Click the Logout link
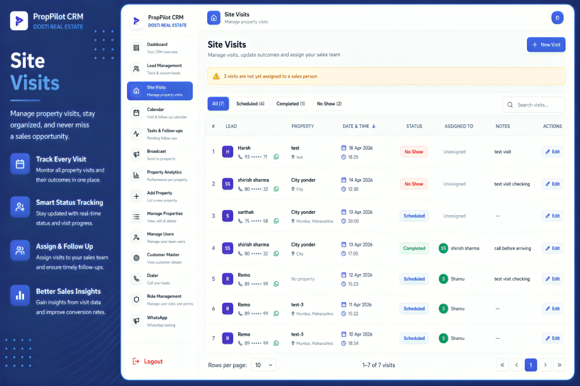 click(x=148, y=361)
